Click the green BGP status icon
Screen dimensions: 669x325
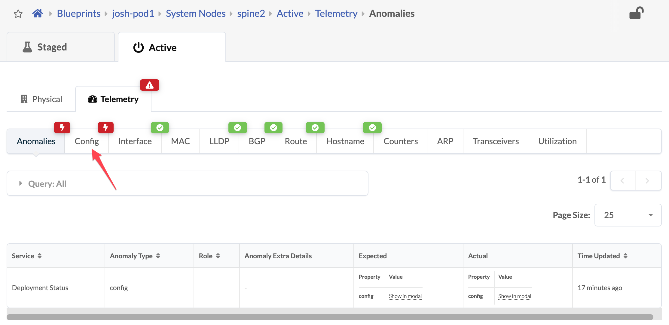tap(273, 127)
